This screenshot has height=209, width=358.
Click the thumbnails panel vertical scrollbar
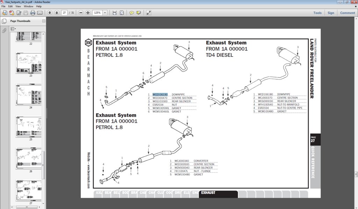[43, 119]
